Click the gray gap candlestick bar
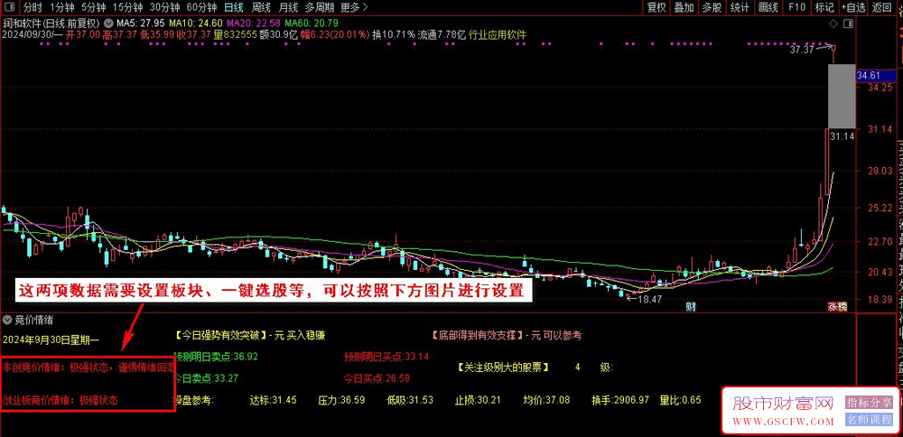Image resolution: width=903 pixels, height=437 pixels. click(x=842, y=96)
